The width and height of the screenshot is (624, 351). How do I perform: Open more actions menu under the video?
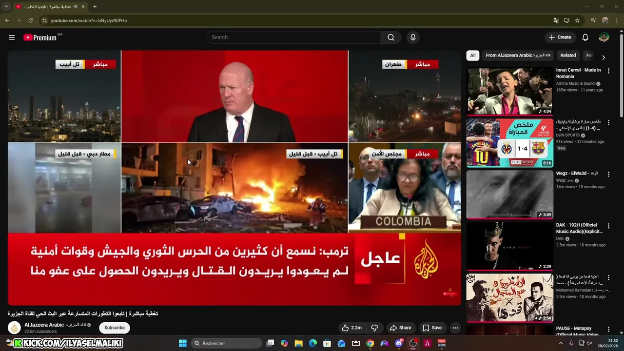[x=455, y=328]
